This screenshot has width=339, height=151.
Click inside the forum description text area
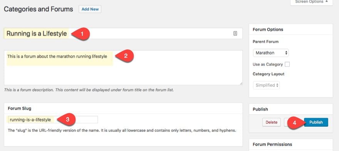tap(123, 68)
